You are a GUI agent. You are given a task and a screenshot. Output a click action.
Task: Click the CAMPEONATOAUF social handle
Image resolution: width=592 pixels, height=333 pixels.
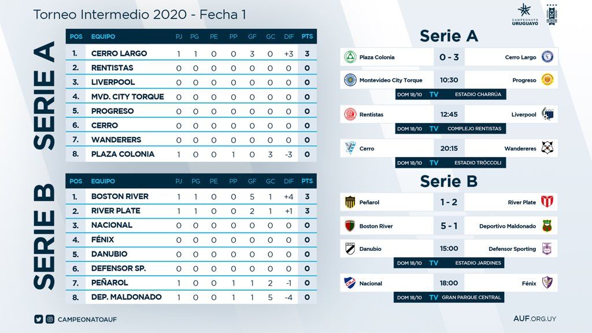(87, 319)
